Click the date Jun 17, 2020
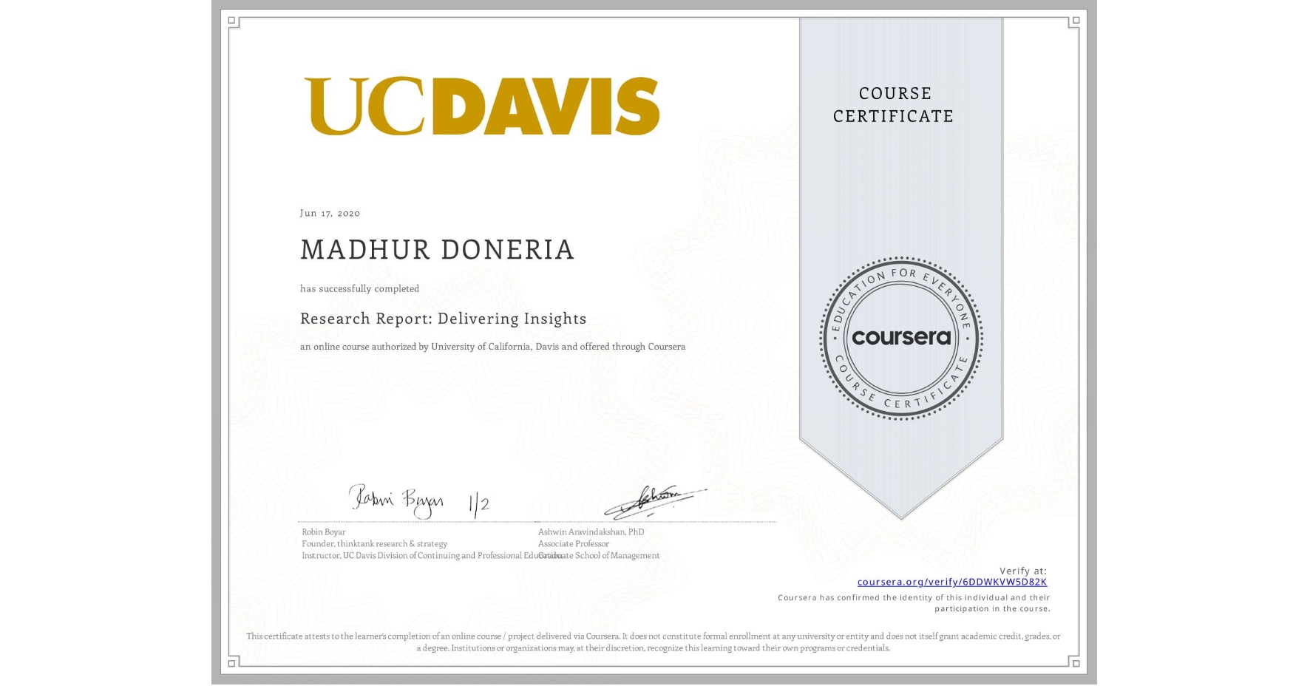This screenshot has height=686, width=1310. pos(328,213)
